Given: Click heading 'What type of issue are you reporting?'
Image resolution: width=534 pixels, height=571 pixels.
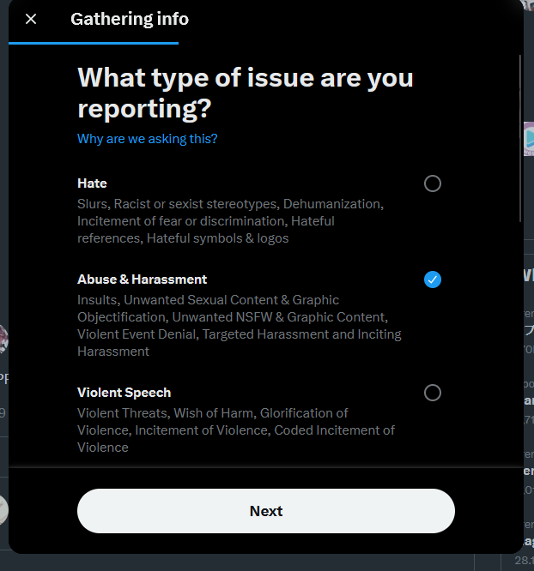Looking at the screenshot, I should coord(246,93).
